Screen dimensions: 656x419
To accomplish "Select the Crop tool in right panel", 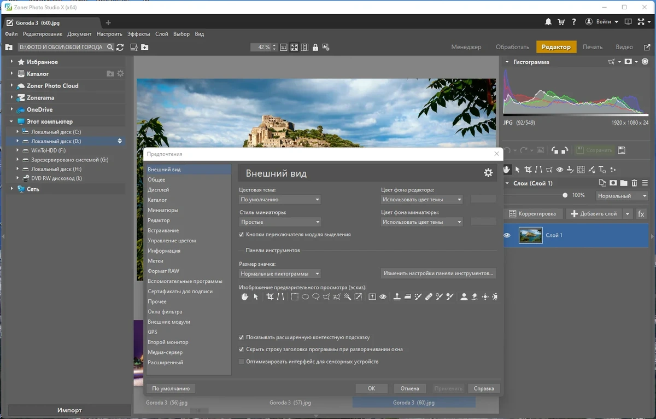I will (528, 170).
